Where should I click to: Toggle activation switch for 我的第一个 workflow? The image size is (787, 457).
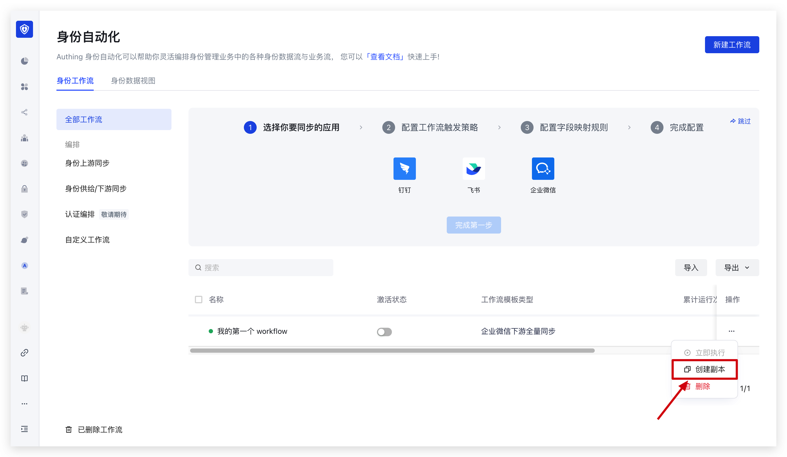click(384, 332)
